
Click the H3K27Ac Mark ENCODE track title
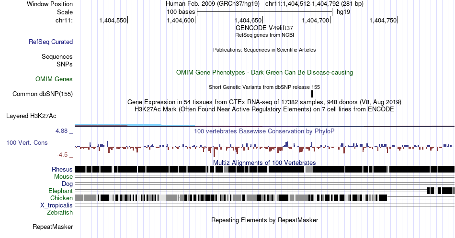pos(264,109)
